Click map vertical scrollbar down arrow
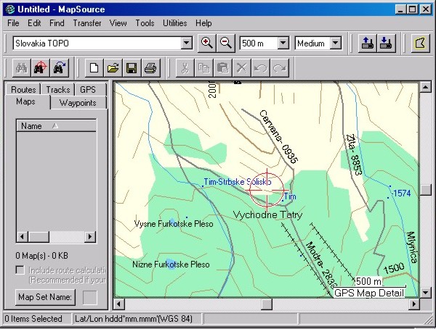 426,292
